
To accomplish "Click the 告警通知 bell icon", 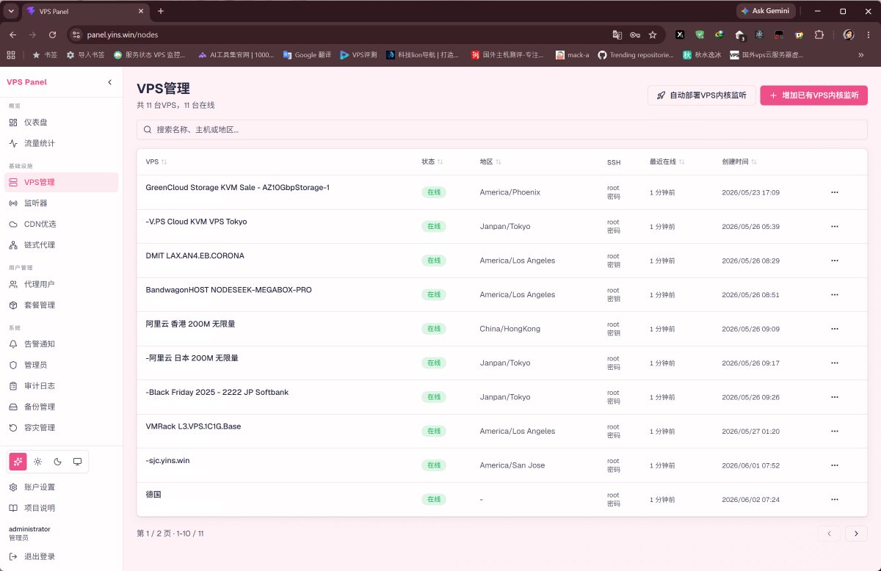I will point(13,344).
